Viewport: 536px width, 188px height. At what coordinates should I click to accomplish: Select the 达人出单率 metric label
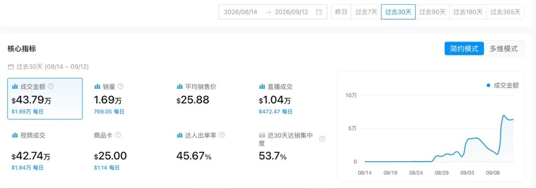coord(201,135)
